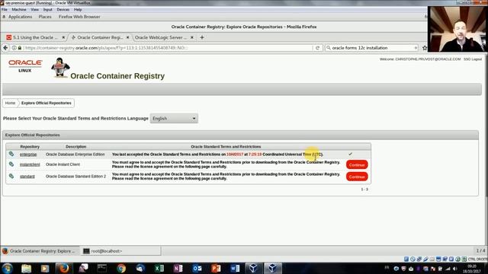
Task: Open the instantclient repository link
Action: tap(30, 164)
